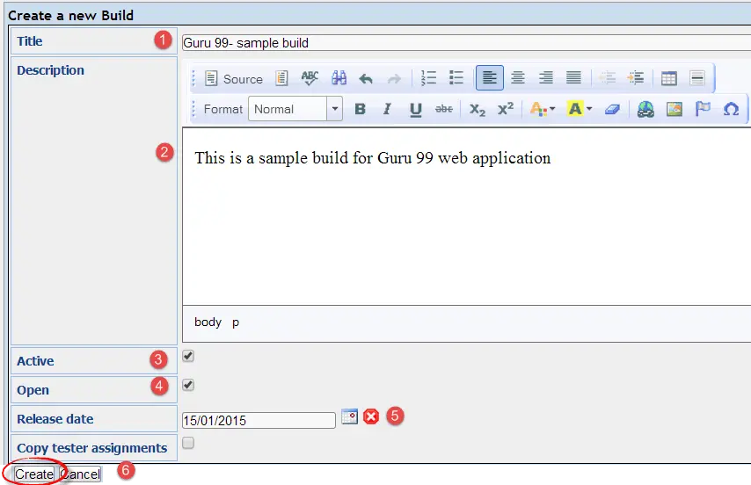This screenshot has width=751, height=485.
Task: Insert a bulleted list
Action: (456, 78)
